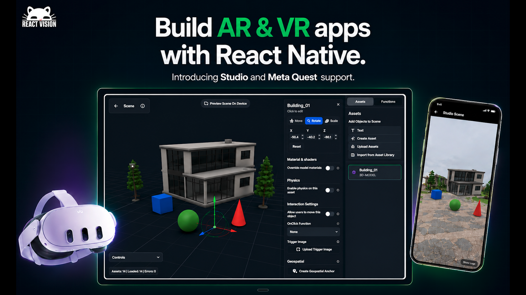Screen dimensions: 526x295
Task: Click the bottom center handle pill
Action: tap(263, 290)
